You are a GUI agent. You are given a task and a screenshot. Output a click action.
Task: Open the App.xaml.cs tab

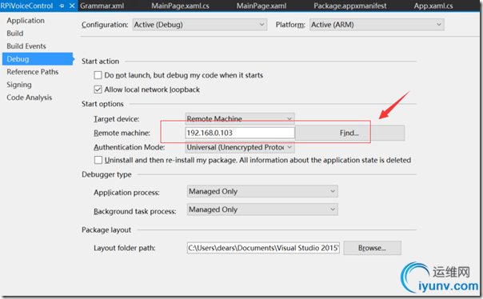coord(433,6)
